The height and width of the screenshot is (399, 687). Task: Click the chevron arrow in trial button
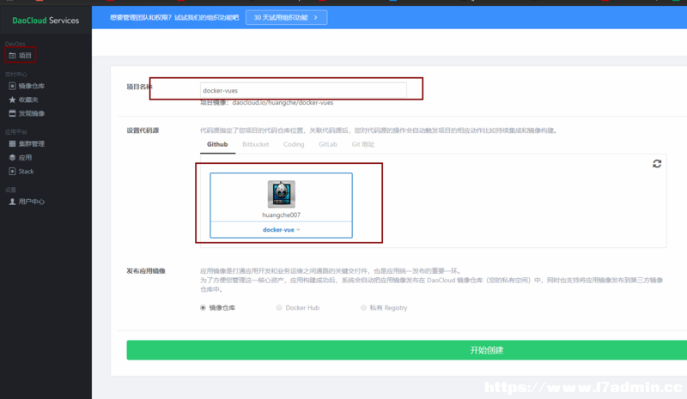pyautogui.click(x=315, y=17)
